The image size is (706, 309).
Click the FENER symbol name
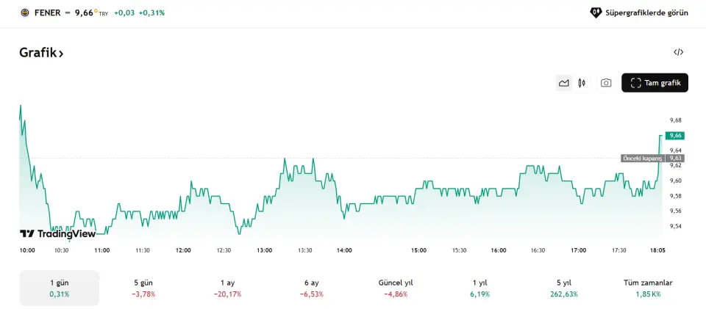coord(47,12)
